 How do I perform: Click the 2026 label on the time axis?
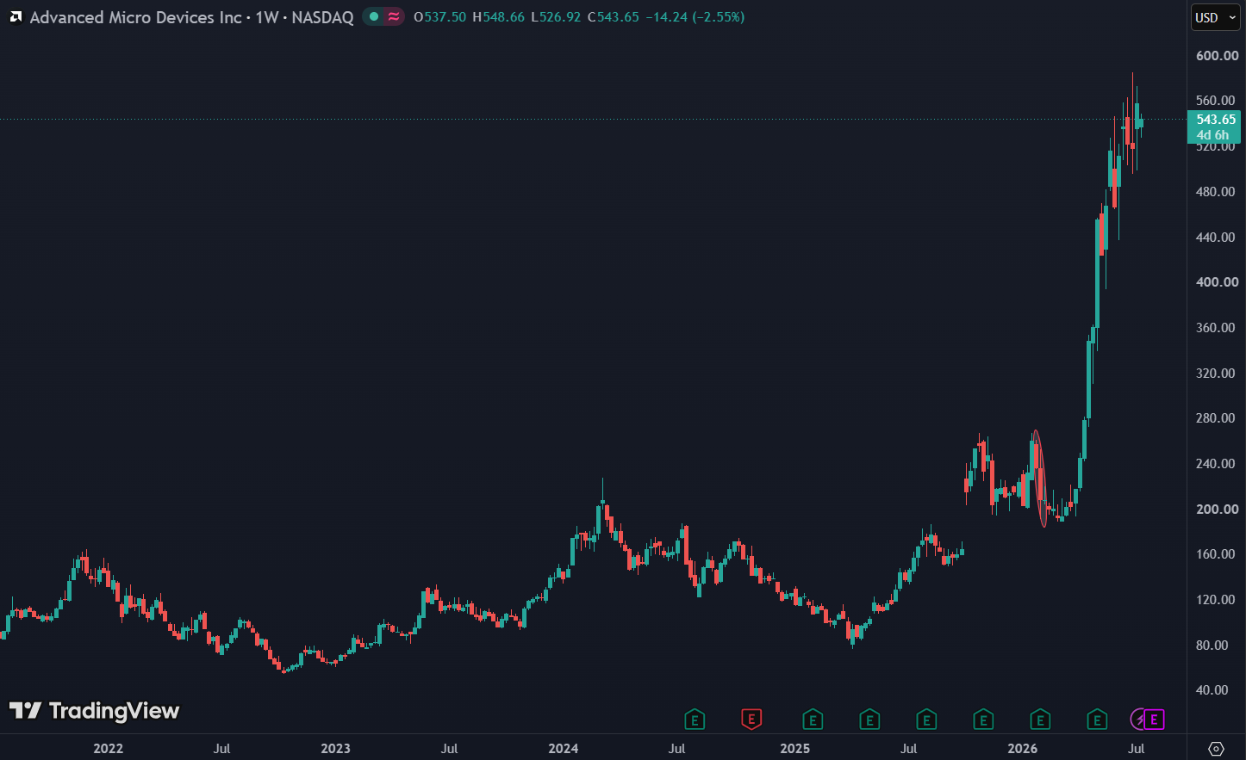pos(1023,749)
